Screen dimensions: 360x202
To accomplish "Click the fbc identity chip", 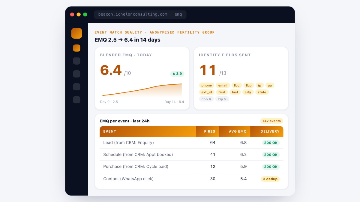I will pos(237,85).
